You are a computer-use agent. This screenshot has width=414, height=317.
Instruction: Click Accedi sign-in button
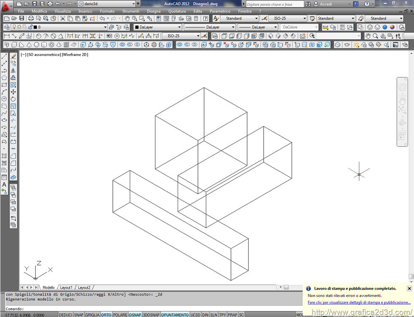click(x=326, y=4)
